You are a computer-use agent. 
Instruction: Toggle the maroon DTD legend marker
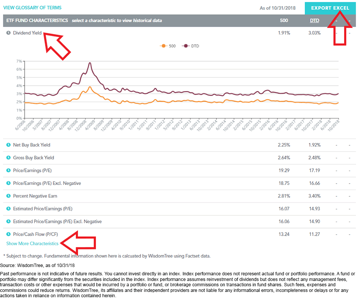pos(186,46)
